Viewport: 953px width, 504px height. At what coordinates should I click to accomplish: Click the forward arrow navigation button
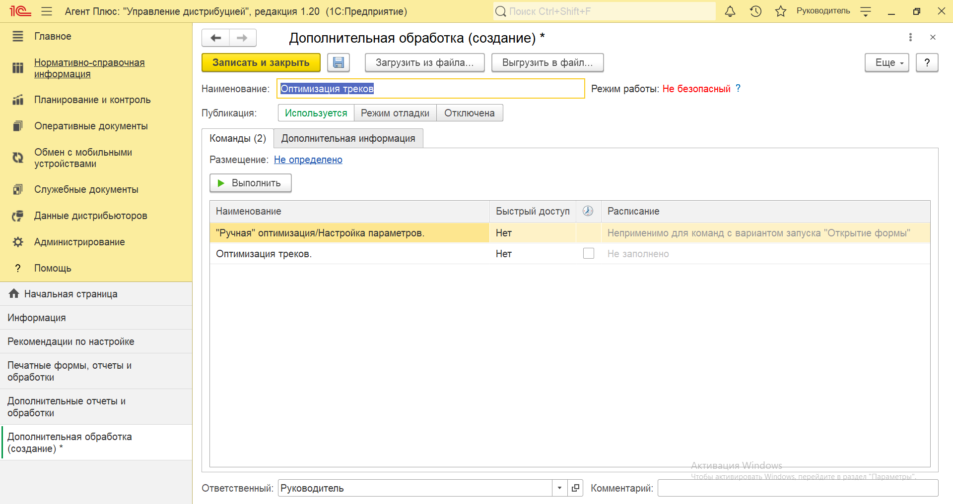242,38
